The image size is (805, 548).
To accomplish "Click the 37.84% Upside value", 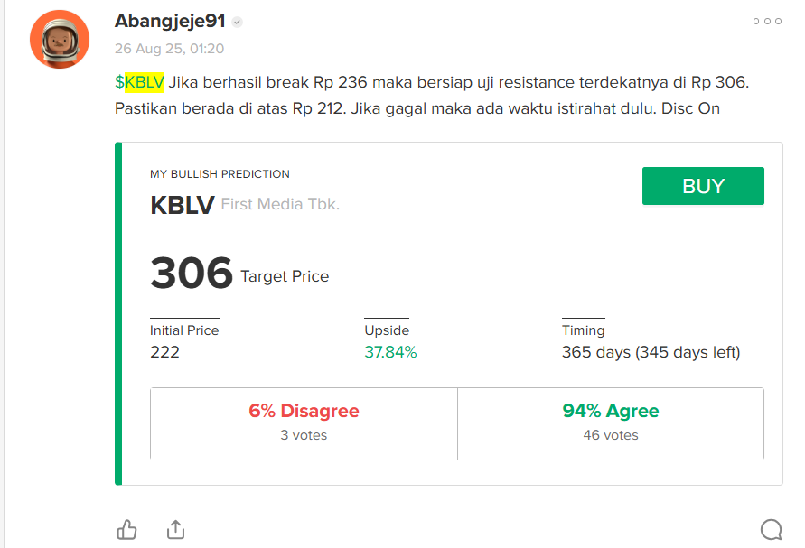I will click(x=390, y=352).
